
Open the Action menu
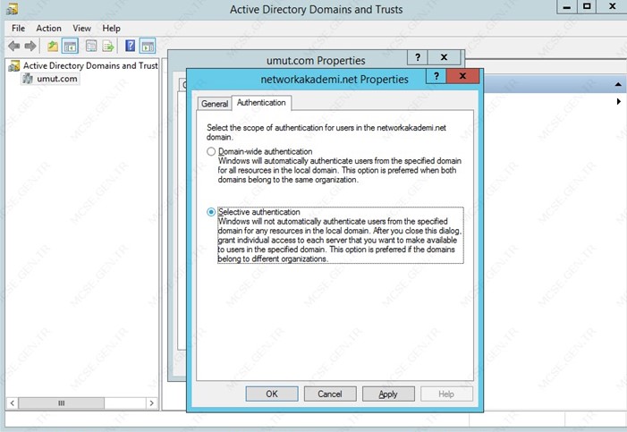(49, 29)
